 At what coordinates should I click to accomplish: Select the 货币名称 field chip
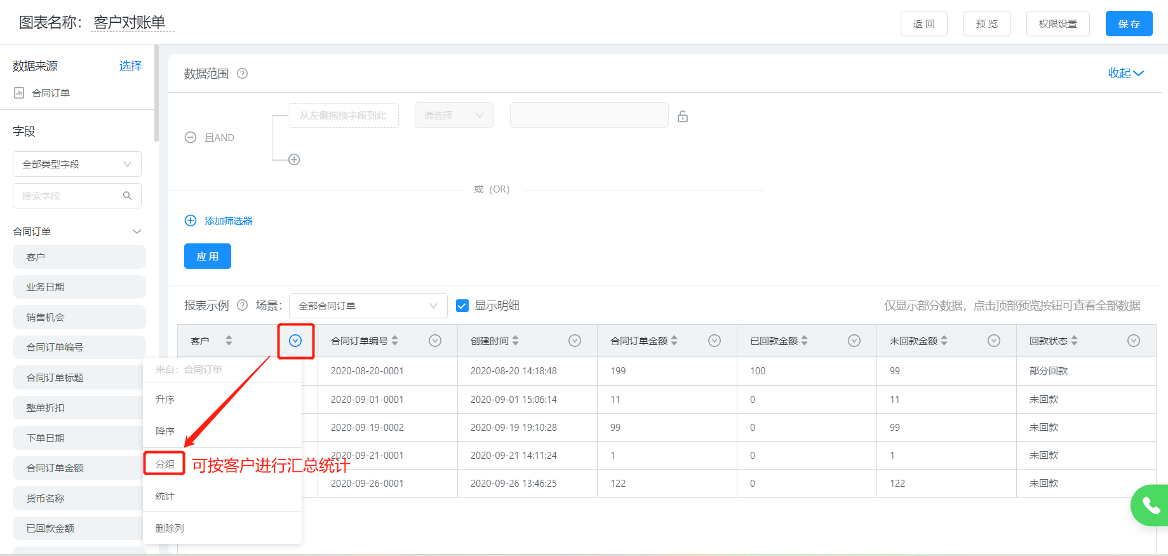click(79, 498)
